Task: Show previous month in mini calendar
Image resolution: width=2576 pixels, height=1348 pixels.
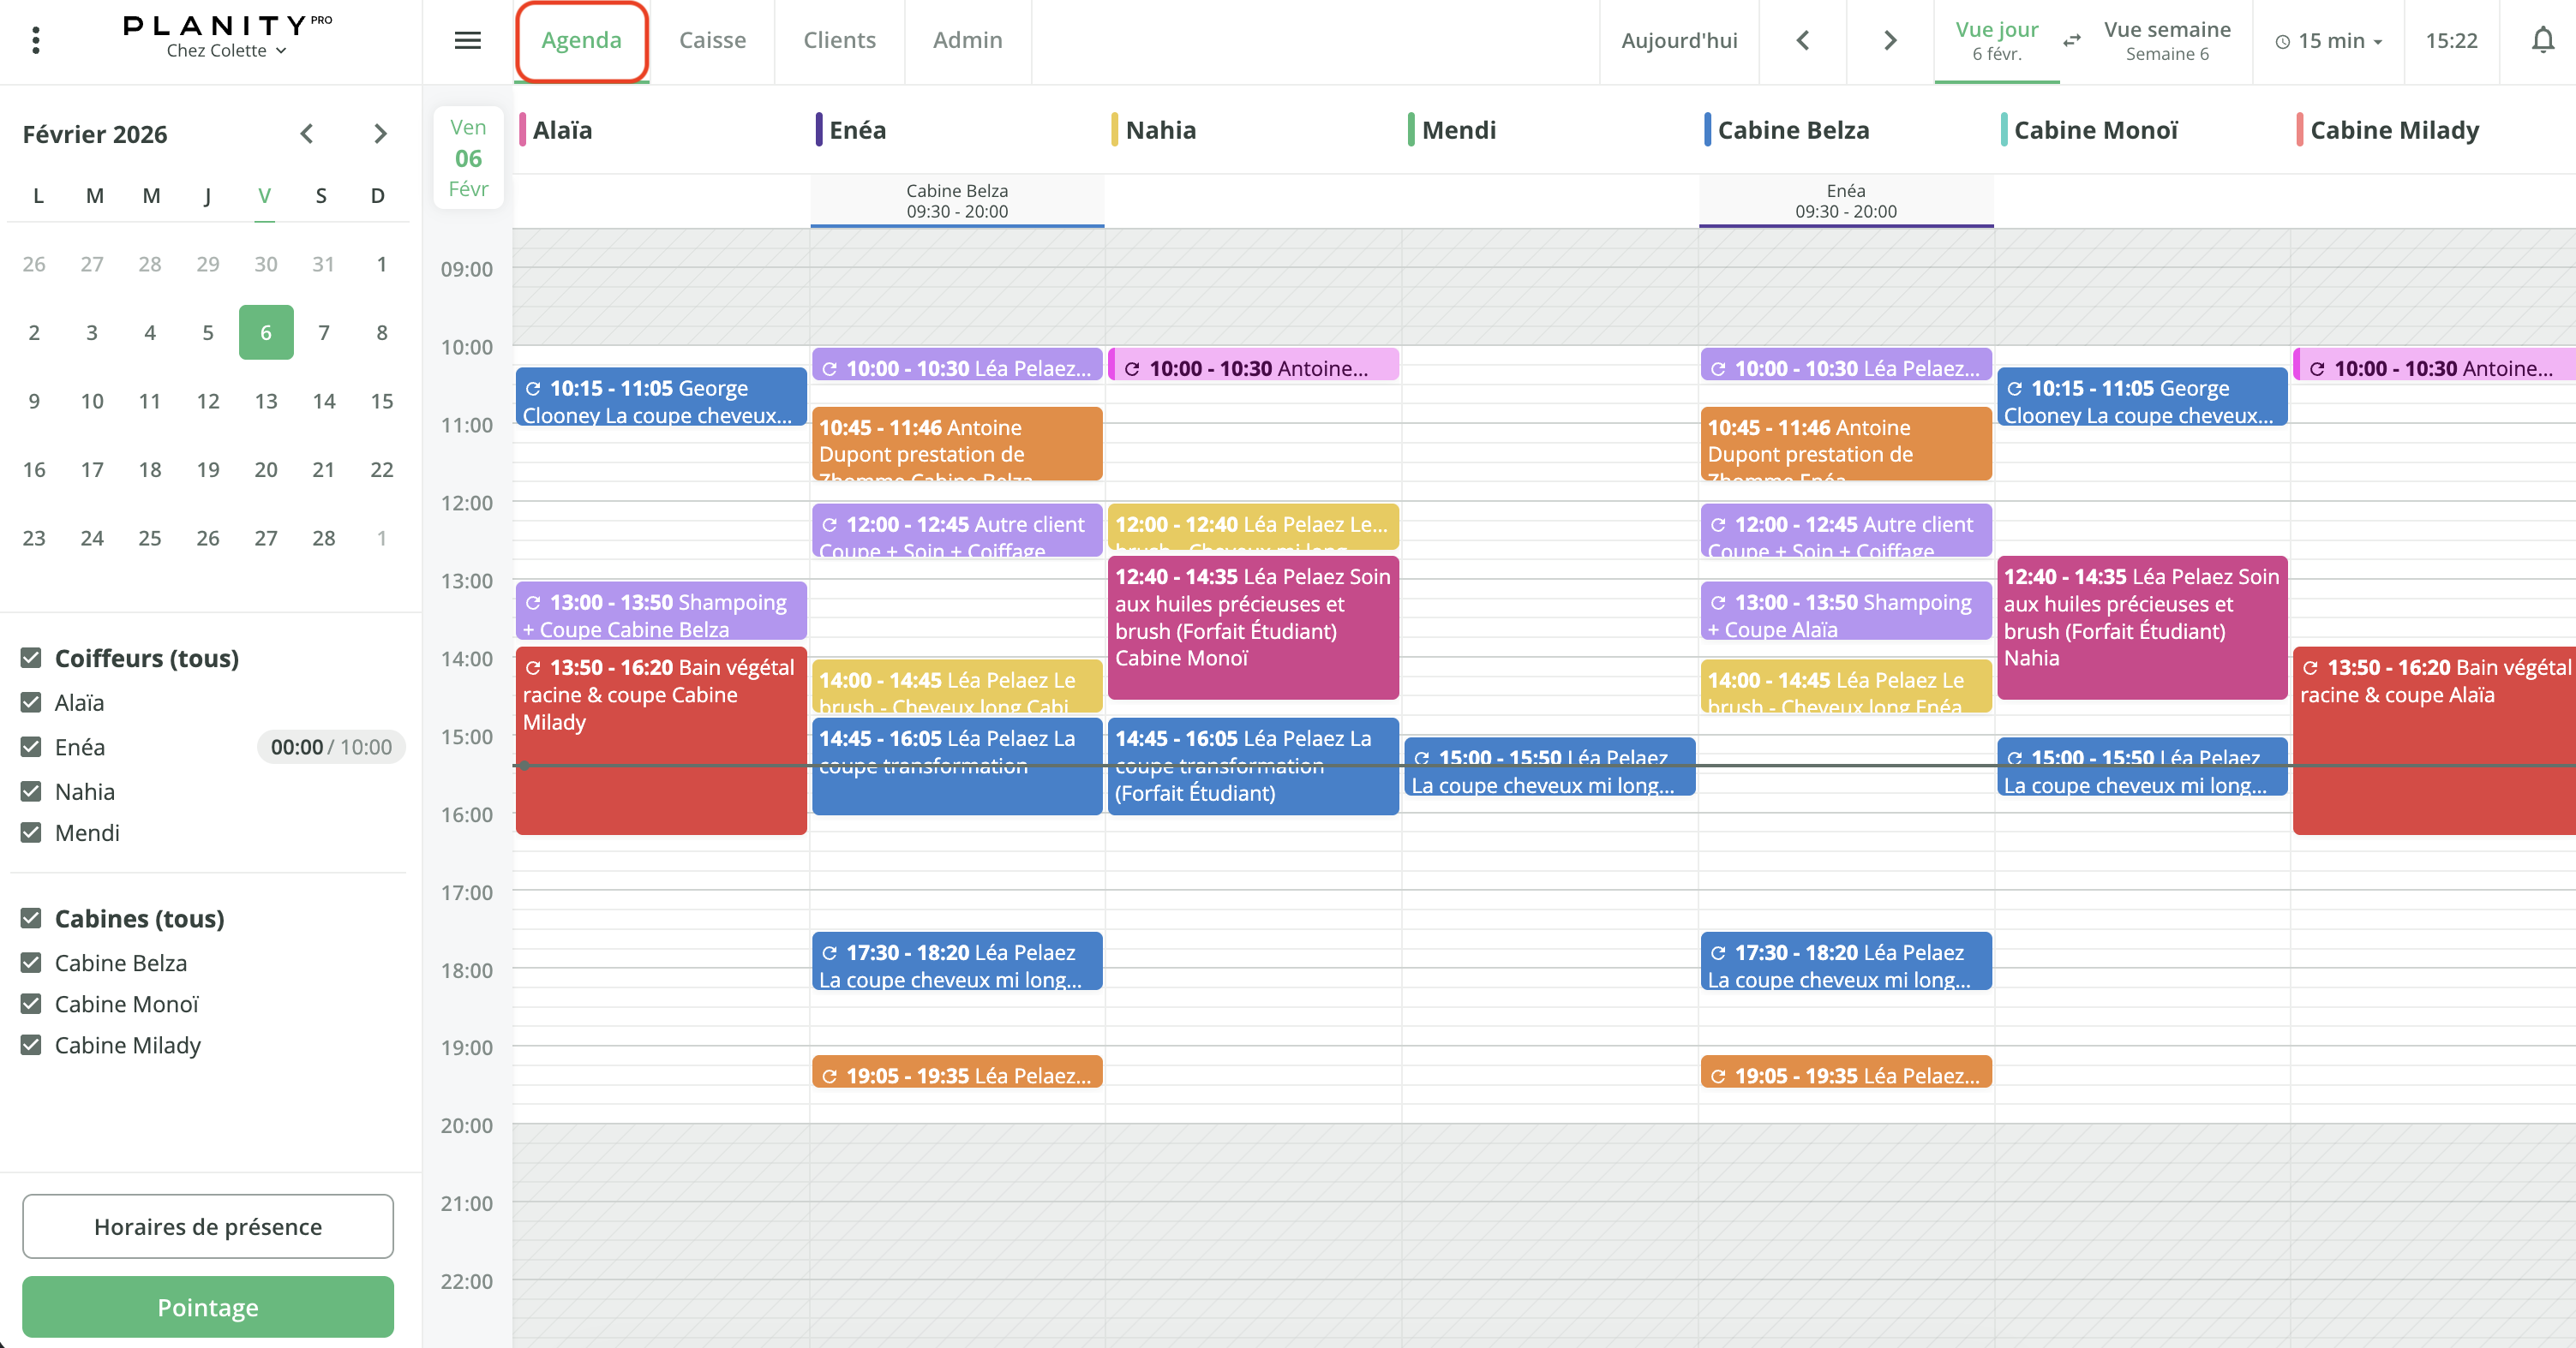Action: (307, 134)
